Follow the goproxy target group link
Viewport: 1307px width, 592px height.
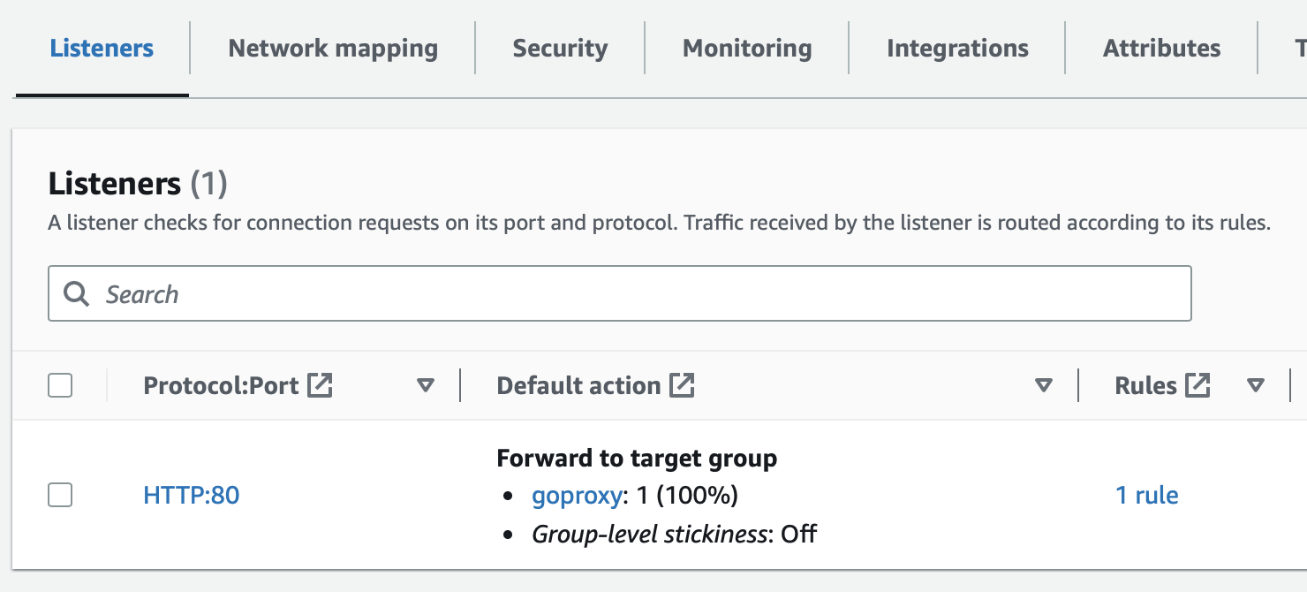click(x=577, y=496)
